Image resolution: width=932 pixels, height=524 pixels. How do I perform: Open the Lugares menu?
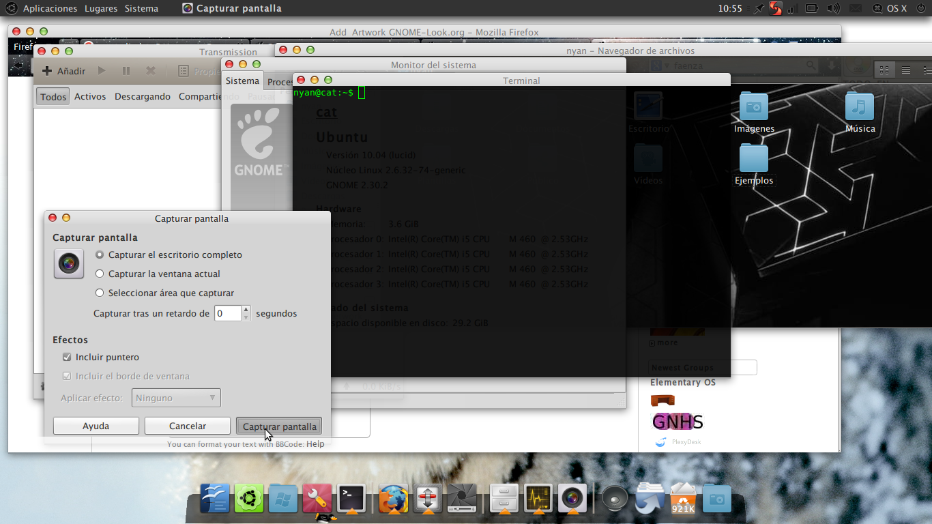[101, 8]
